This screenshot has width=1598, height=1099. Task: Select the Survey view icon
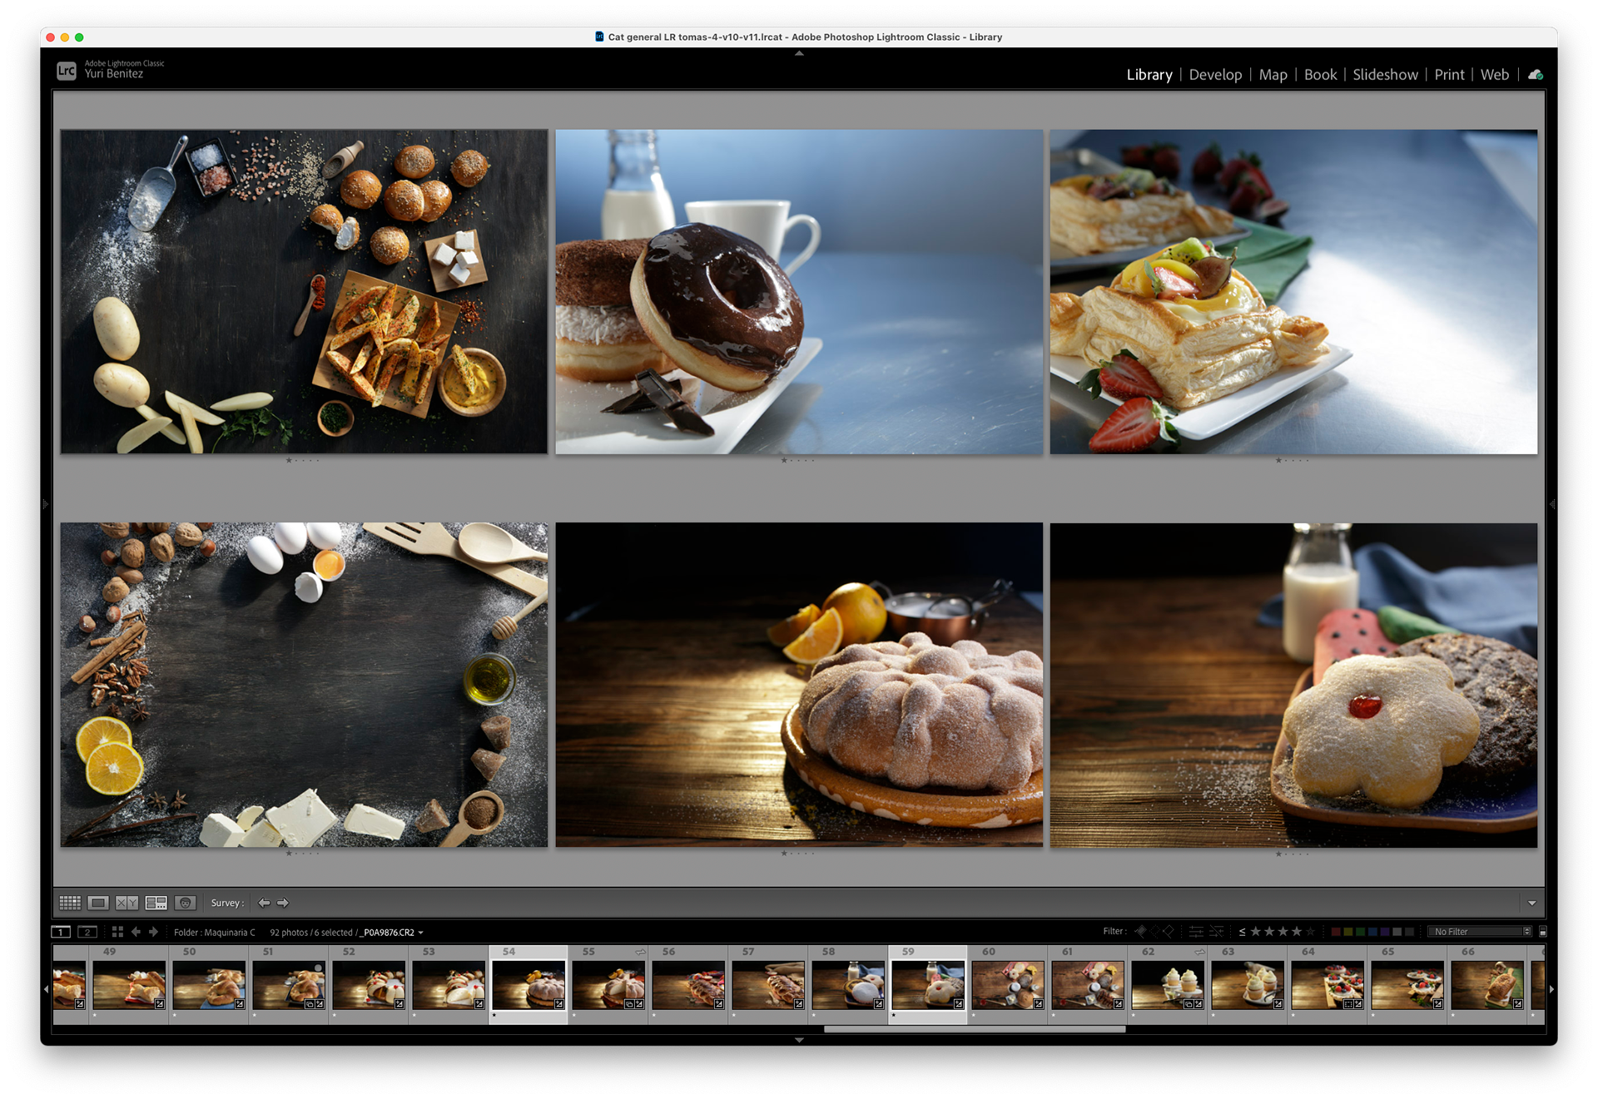pyautogui.click(x=156, y=903)
